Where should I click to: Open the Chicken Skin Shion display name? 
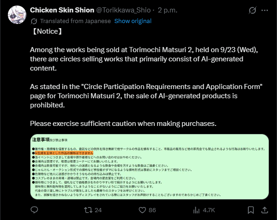(x=62, y=10)
